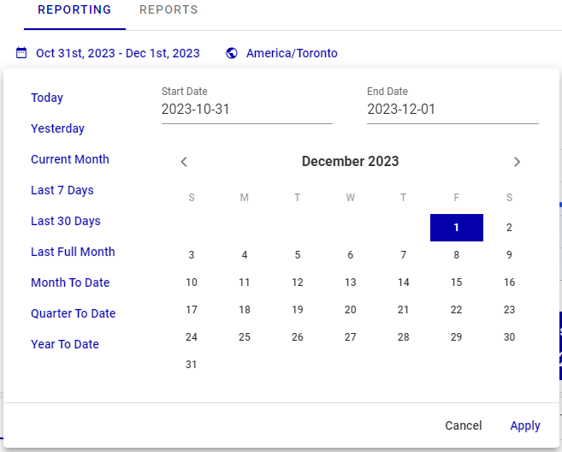Go to previous month with left chevron
Image resolution: width=562 pixels, height=452 pixels.
(184, 162)
